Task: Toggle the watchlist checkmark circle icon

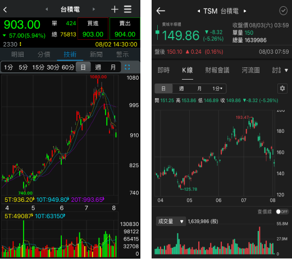Action: (x=283, y=11)
